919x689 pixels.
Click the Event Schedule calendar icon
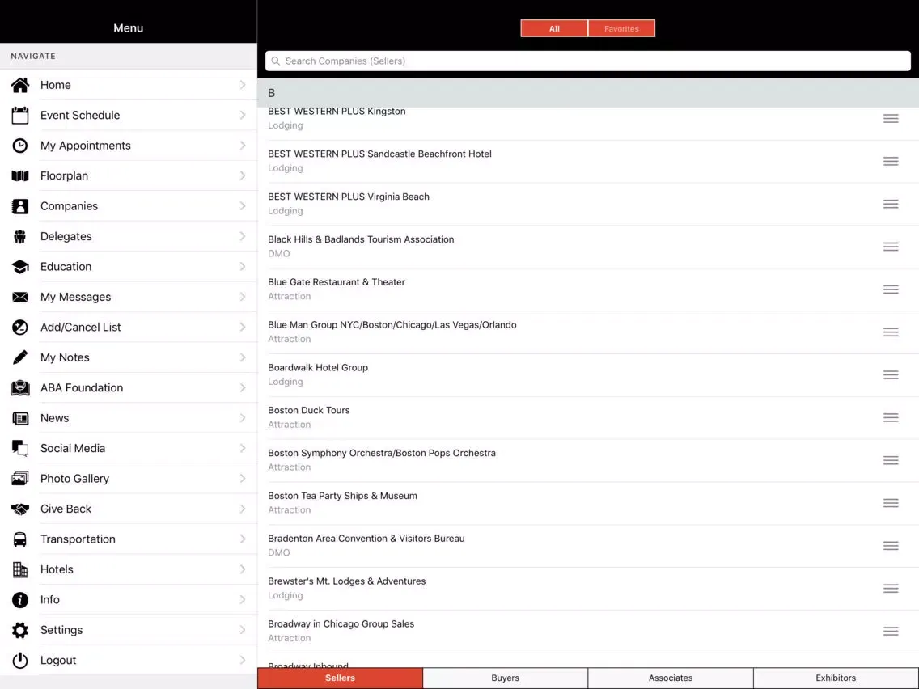point(20,116)
